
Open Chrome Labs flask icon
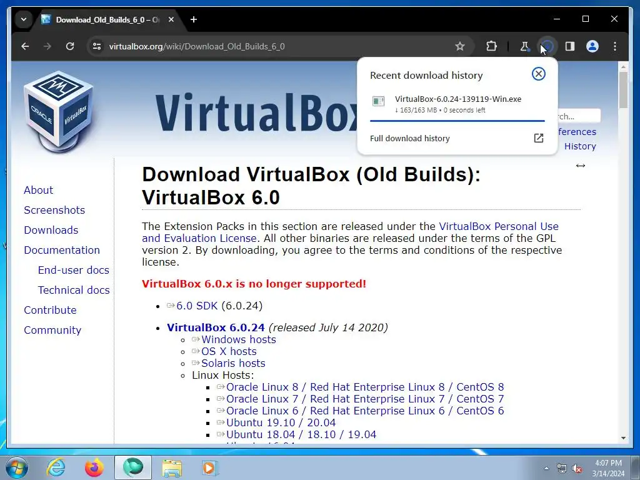coord(524,46)
